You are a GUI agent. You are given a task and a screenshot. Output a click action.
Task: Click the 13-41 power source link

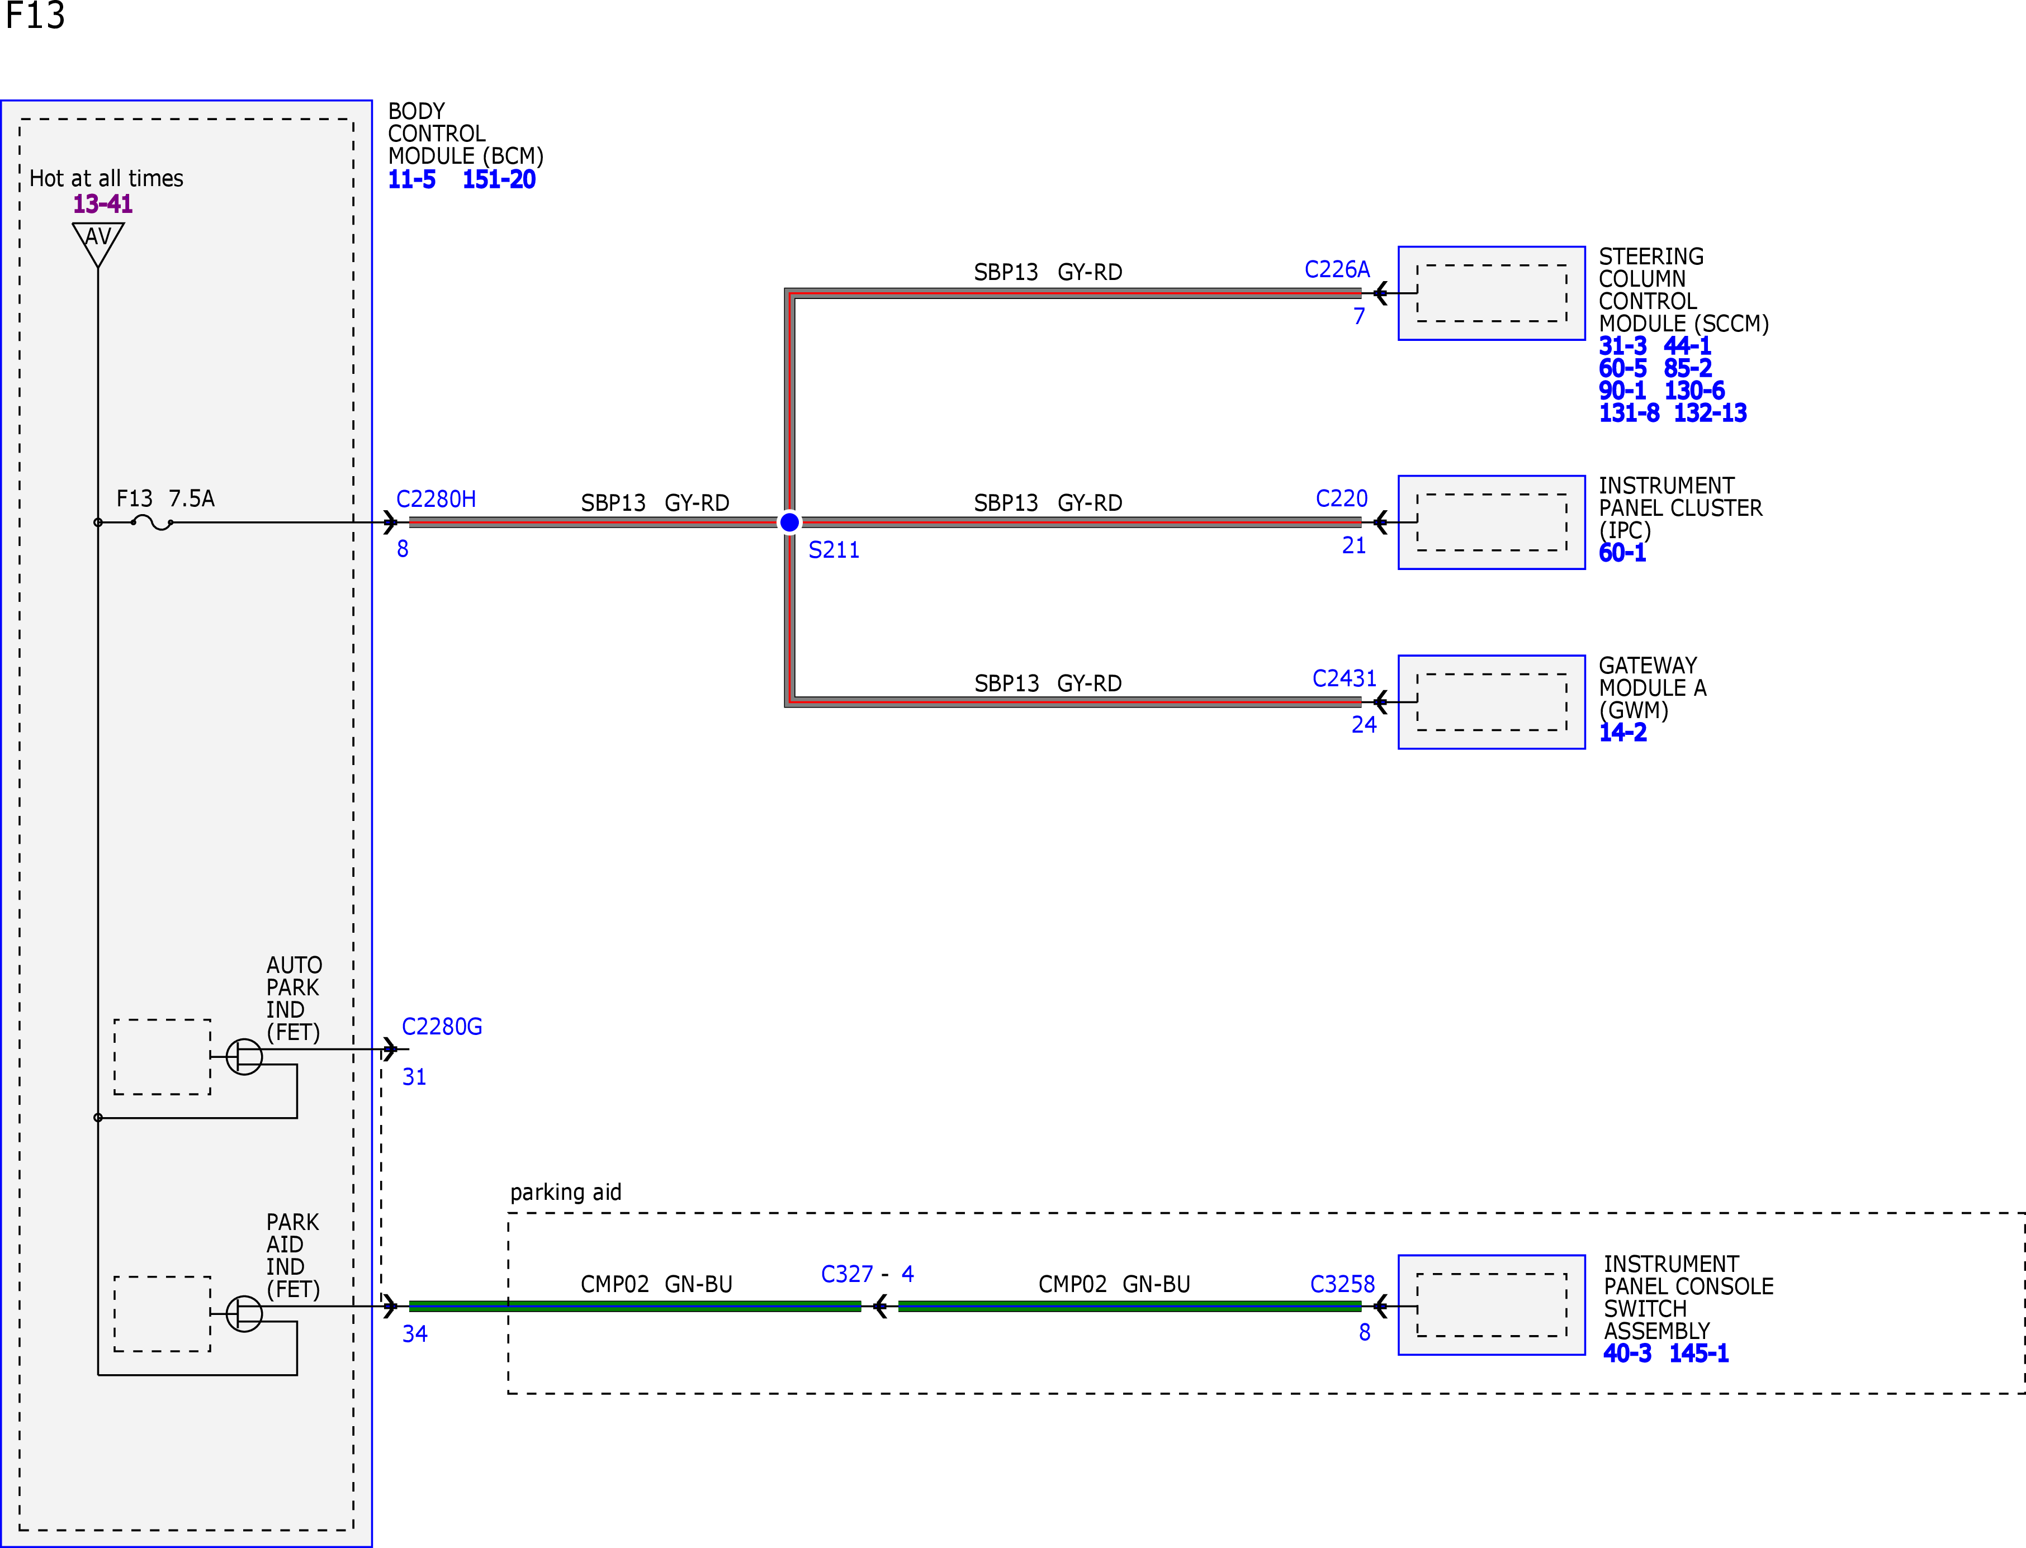[x=102, y=203]
